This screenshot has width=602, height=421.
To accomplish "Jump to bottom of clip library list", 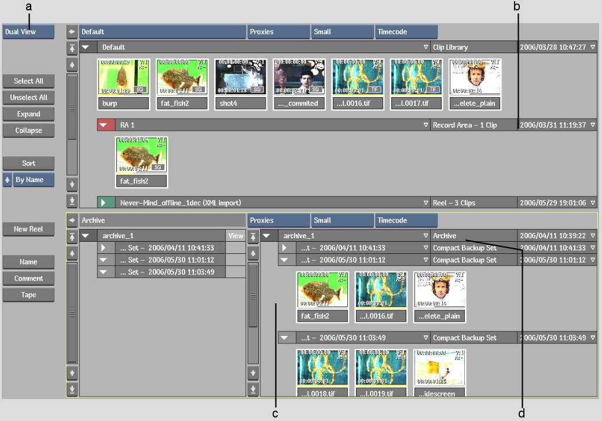I will click(72, 201).
